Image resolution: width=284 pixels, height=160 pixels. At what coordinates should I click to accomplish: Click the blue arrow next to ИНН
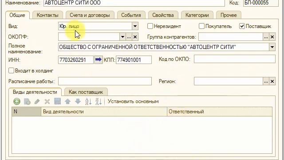pyautogui.click(x=99, y=60)
